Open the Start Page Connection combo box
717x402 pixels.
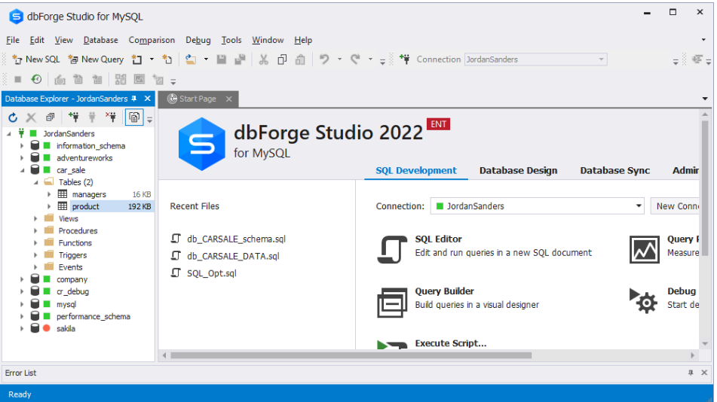537,206
